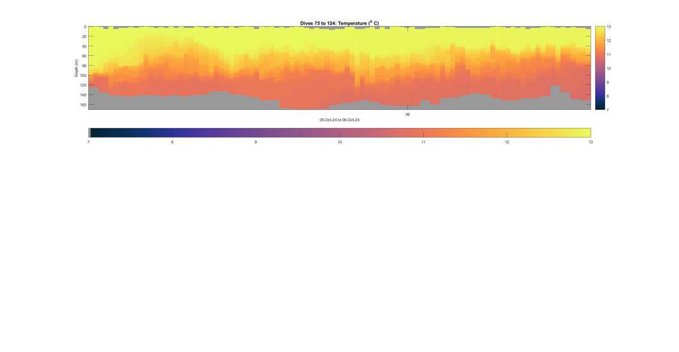Click the '13' label on horizontal colorbar
The width and height of the screenshot is (679, 352).
click(591, 143)
